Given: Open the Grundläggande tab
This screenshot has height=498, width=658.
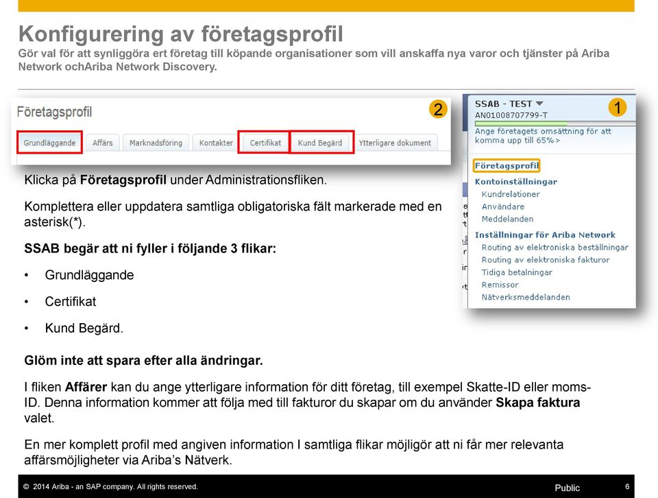Looking at the screenshot, I should click(49, 143).
